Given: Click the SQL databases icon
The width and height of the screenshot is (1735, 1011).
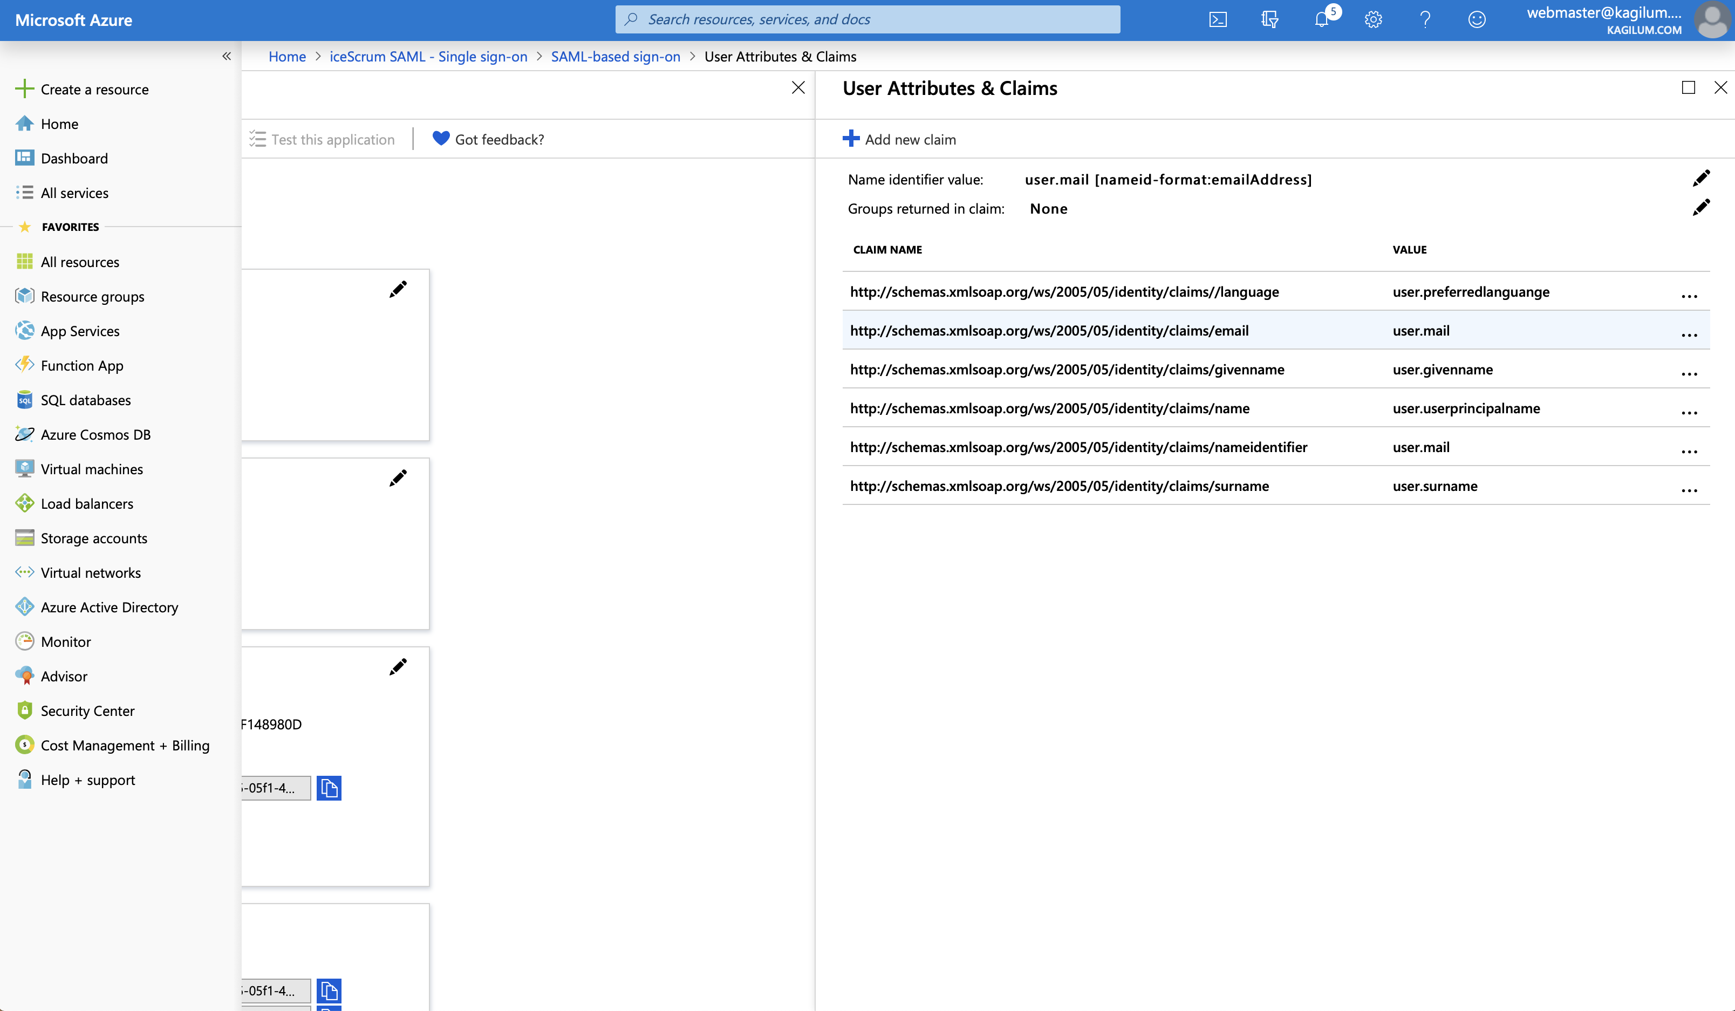Looking at the screenshot, I should (25, 400).
